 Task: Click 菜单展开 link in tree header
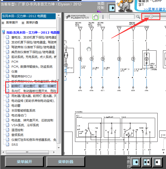[x=12, y=22]
